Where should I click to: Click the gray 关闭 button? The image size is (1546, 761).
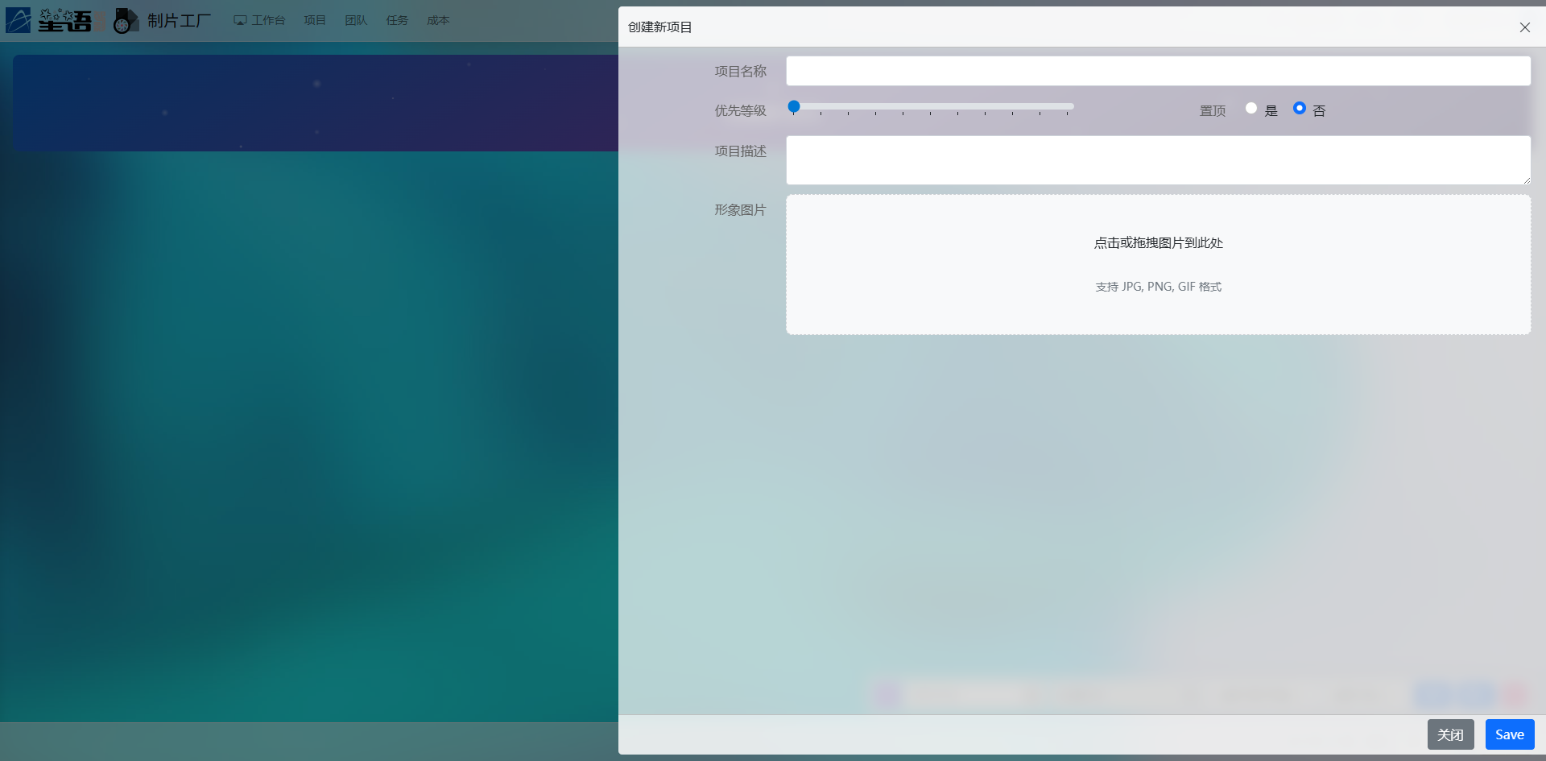(x=1450, y=734)
